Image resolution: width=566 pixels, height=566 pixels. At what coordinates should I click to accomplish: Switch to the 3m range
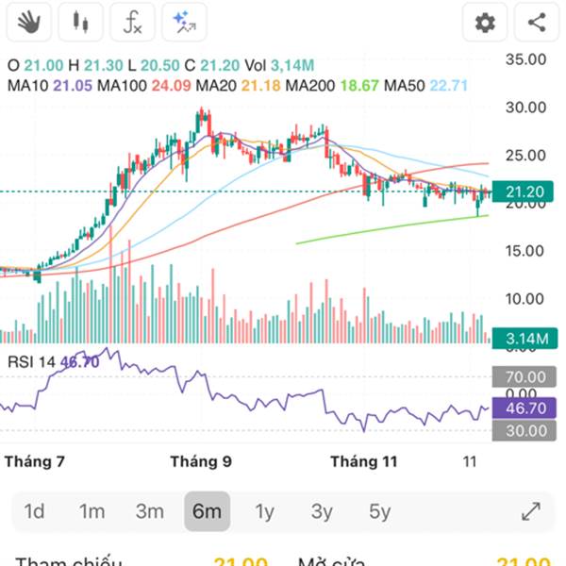[x=149, y=512]
